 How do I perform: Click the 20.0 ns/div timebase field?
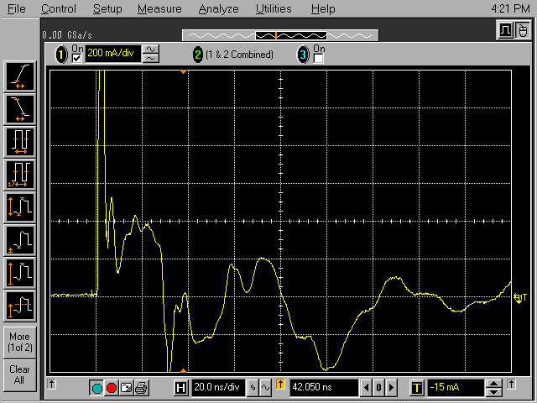[218, 388]
